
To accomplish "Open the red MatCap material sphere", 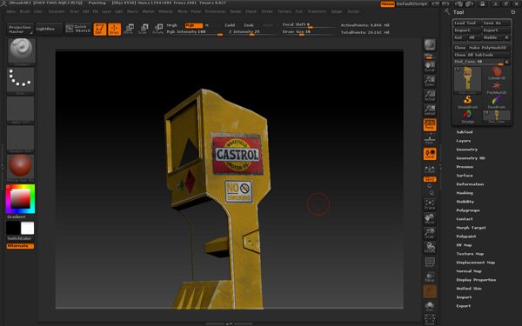I will click(x=21, y=168).
